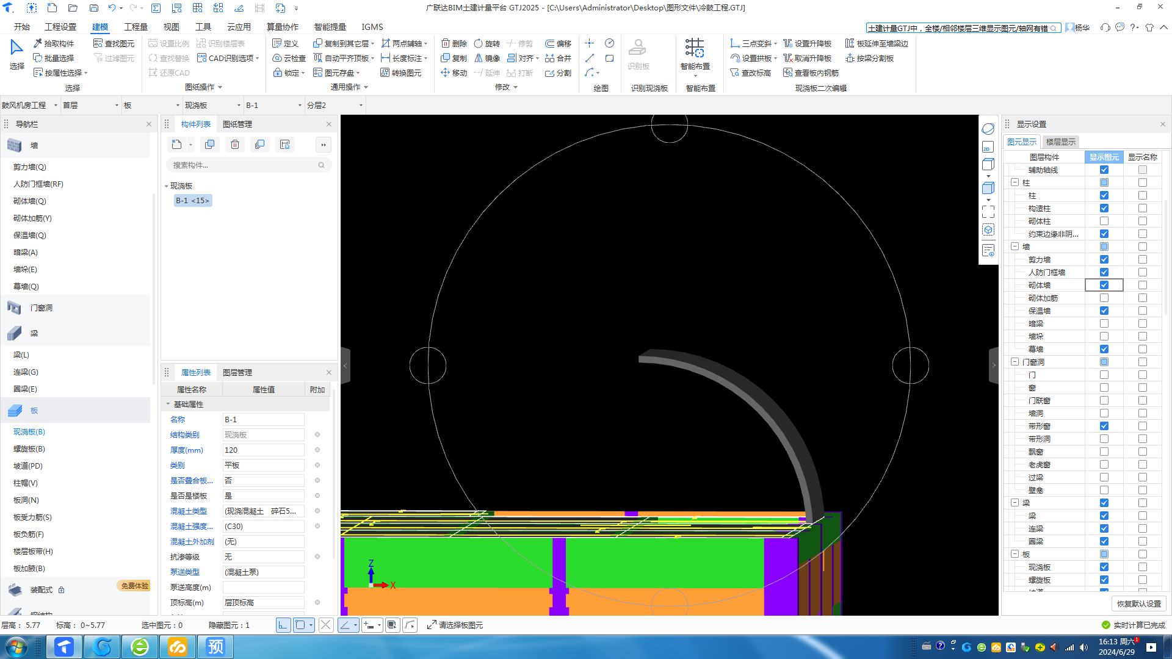Click 查改标高 tool
The width and height of the screenshot is (1172, 659).
pos(751,73)
